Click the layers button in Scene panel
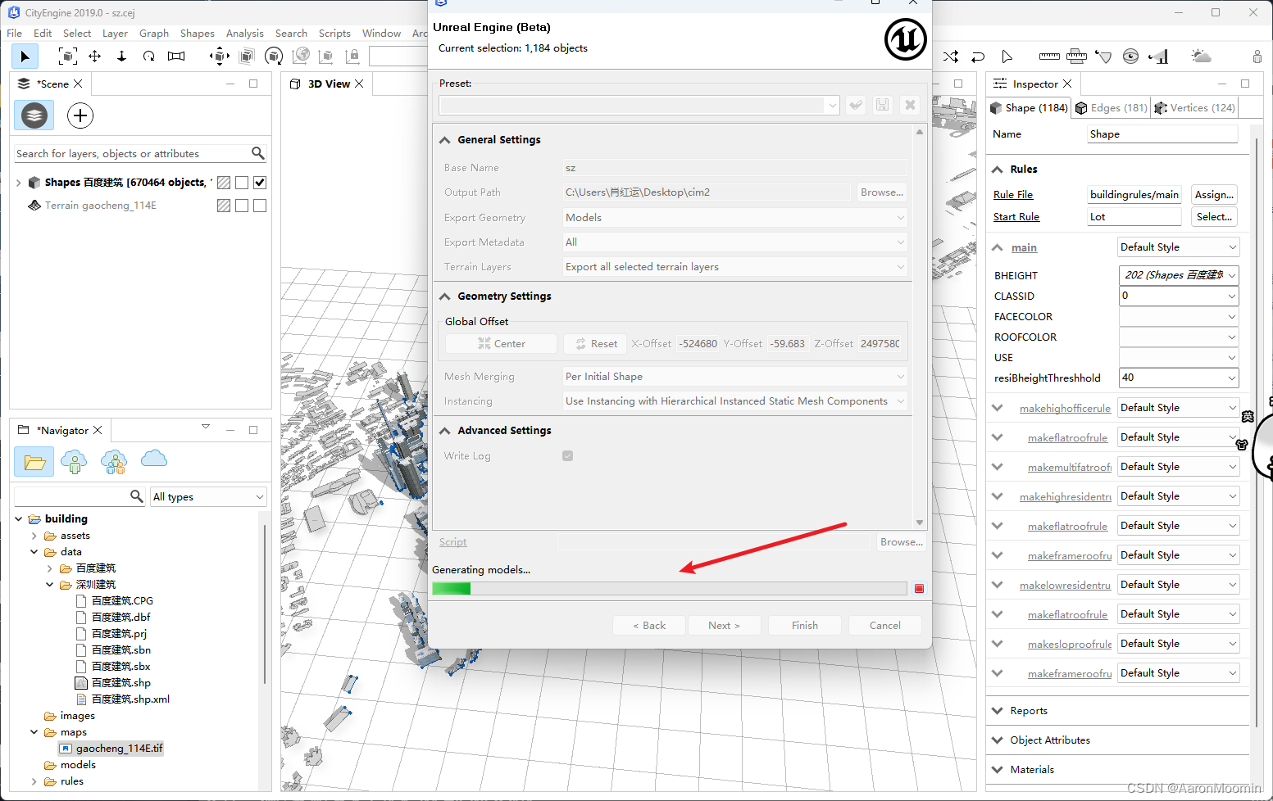 tap(34, 115)
